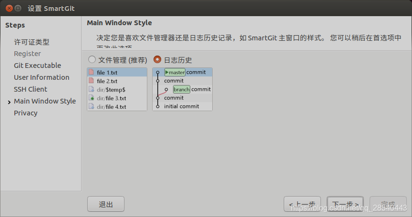The image size is (412, 217).
Task: Click the document icon for dir/$temp$
Action: [91, 89]
